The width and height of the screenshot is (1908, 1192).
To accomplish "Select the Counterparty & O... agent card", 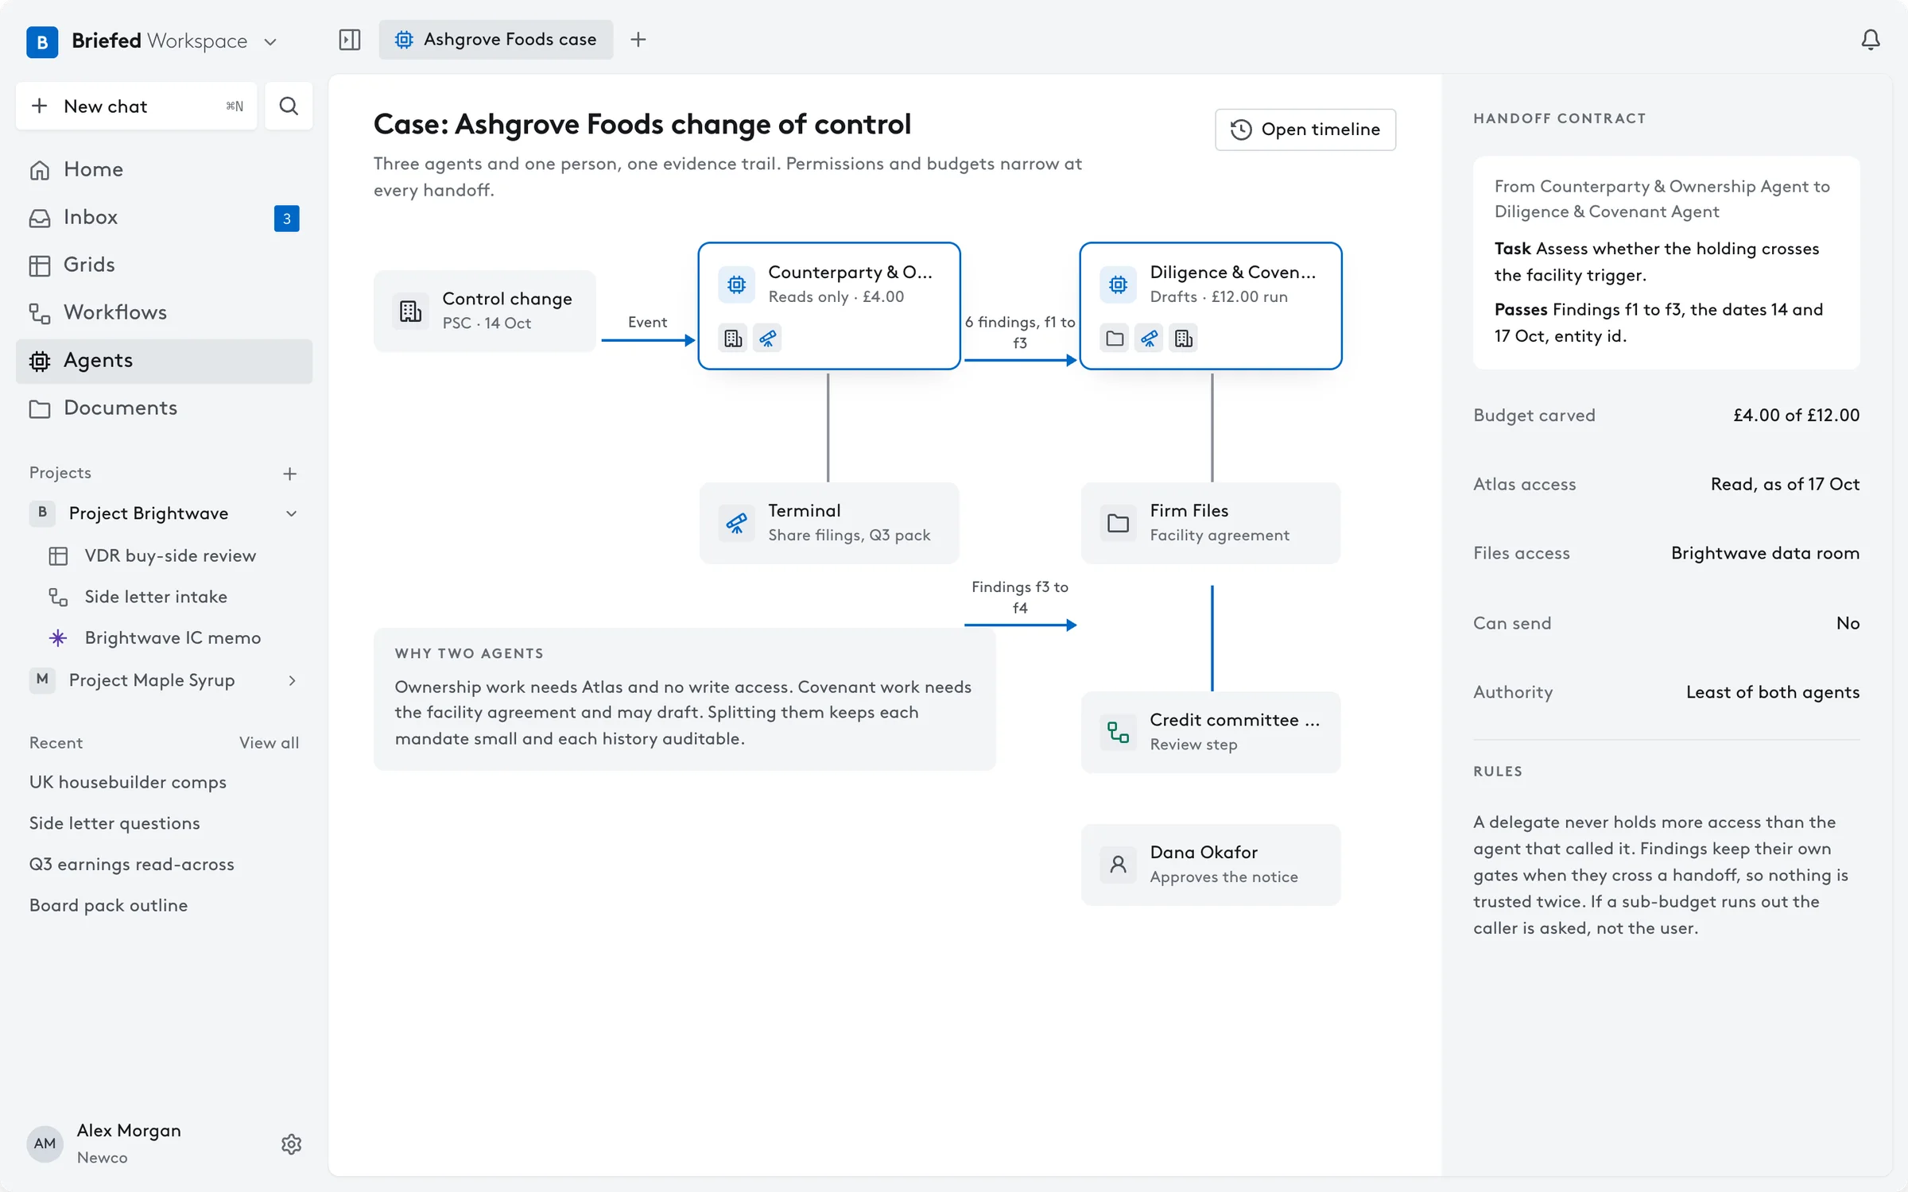I will [x=829, y=306].
